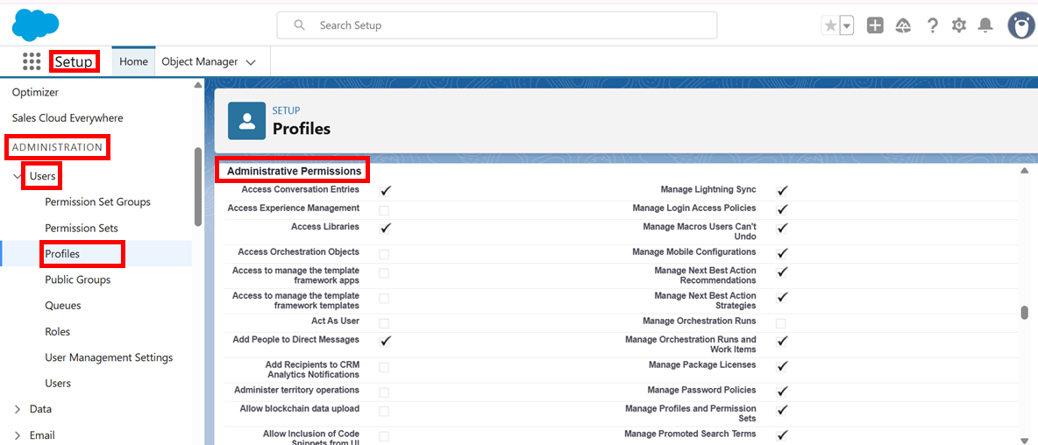Screen dimensions: 1038x445
Task: Open the App Launcher dots grid
Action: pyautogui.click(x=32, y=61)
